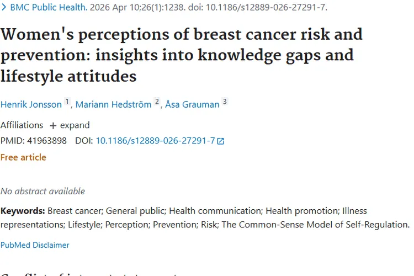Screen dimensions: 414x276
Task: Click the No abstract available text
Action: pyautogui.click(x=43, y=191)
